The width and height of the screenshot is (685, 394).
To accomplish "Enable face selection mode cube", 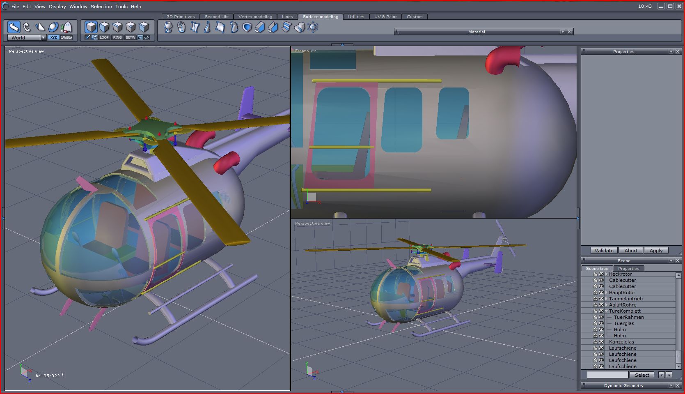I will coord(104,27).
